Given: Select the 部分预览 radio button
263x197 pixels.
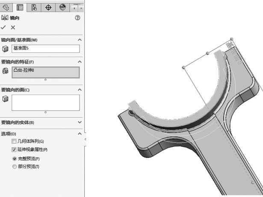Looking at the screenshot, I should (14, 166).
